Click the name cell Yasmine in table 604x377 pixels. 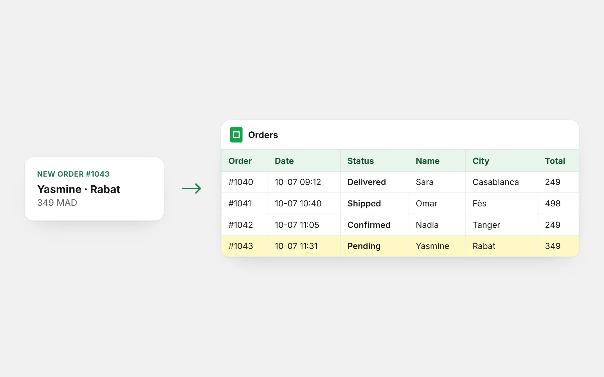point(437,246)
